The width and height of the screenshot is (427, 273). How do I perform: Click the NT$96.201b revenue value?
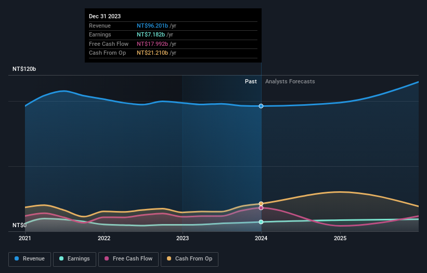pos(152,26)
